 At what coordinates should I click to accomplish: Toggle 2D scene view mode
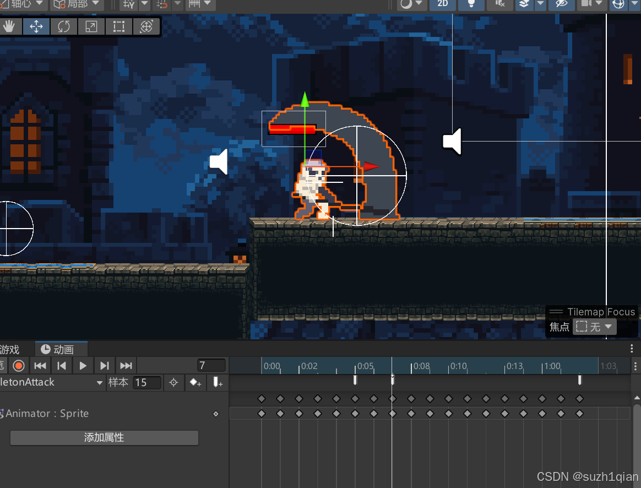point(443,4)
